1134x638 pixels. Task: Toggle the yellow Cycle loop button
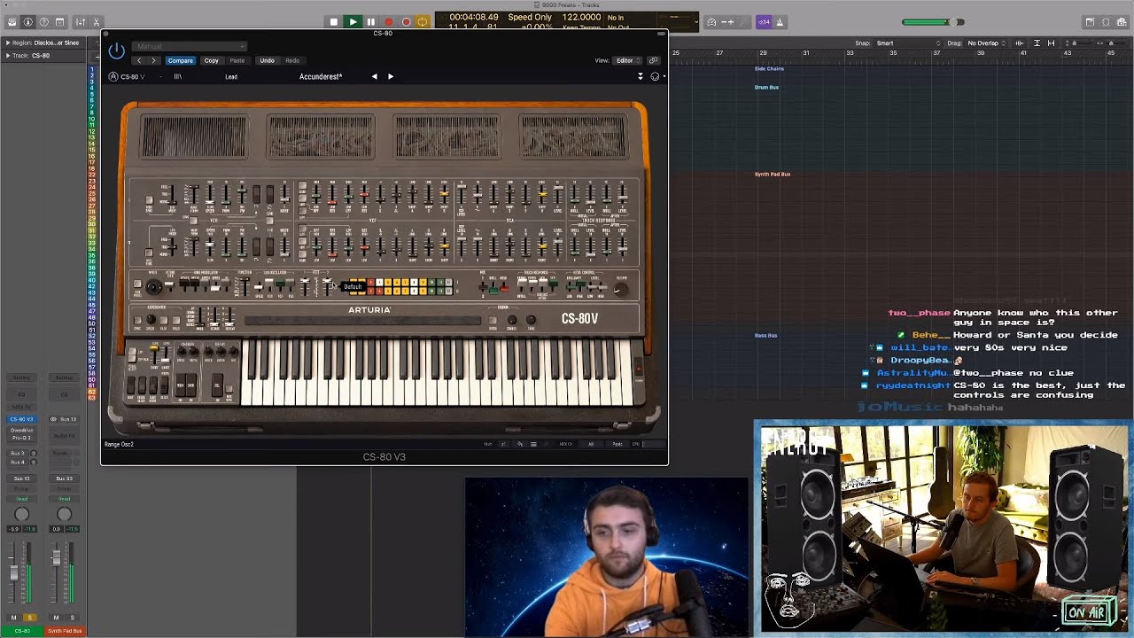pyautogui.click(x=423, y=22)
